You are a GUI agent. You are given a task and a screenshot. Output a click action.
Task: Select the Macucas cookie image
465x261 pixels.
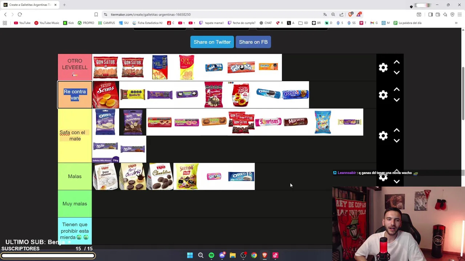(295, 122)
